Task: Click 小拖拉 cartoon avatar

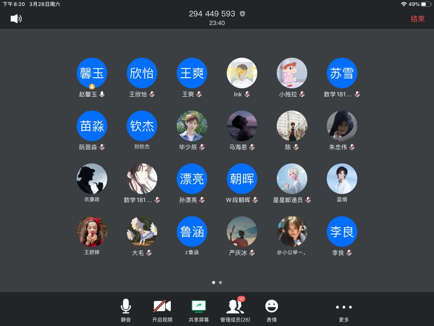Action: [x=292, y=73]
